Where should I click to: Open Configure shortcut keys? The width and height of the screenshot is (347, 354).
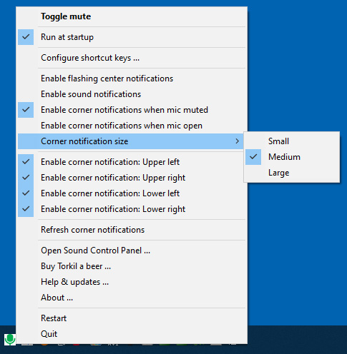(x=132, y=58)
